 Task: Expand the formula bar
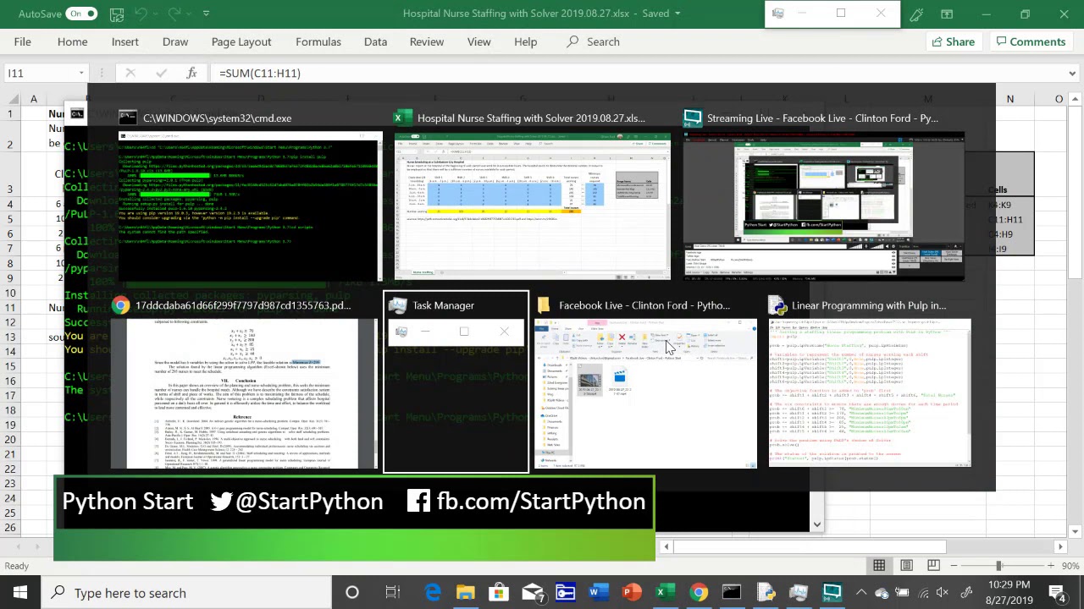point(1072,73)
